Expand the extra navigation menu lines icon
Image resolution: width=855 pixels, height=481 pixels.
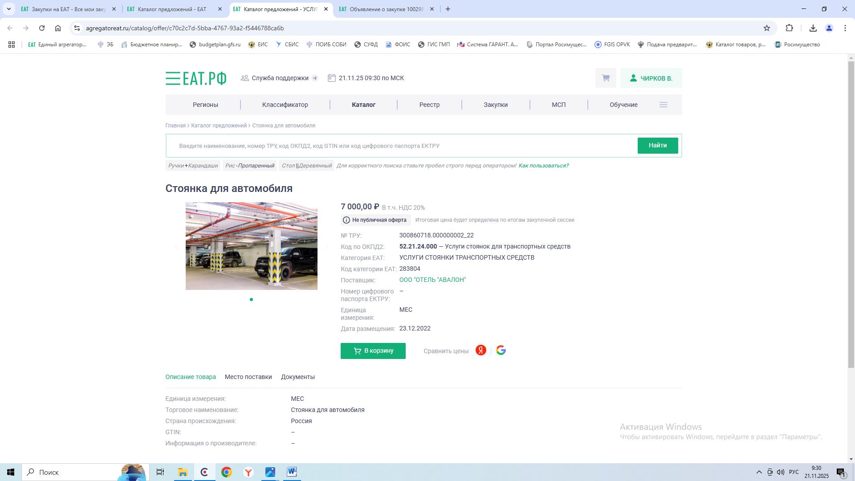click(663, 105)
